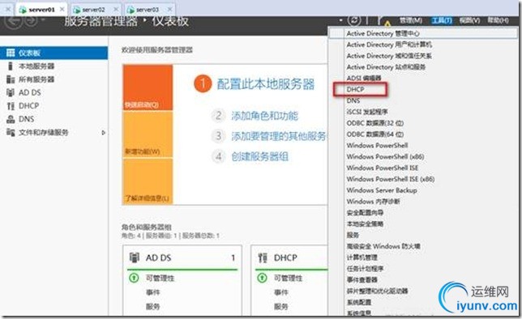Close the server03 tab
Viewport: 522px width, 319px height.
click(169, 10)
